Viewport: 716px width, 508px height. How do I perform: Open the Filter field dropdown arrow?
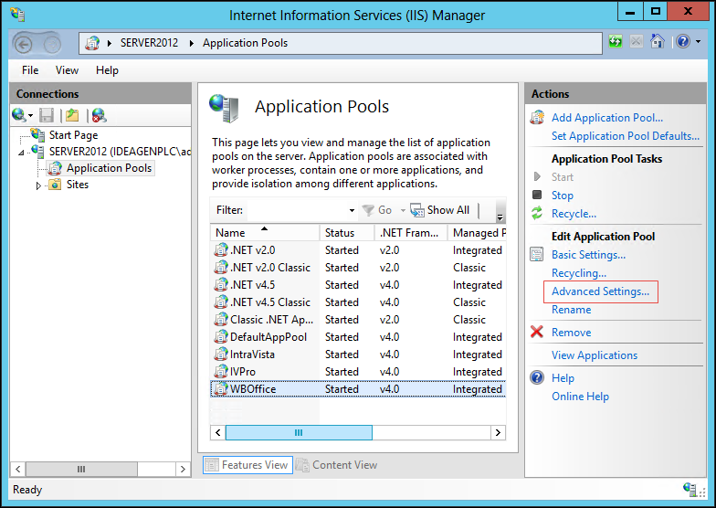(x=352, y=210)
